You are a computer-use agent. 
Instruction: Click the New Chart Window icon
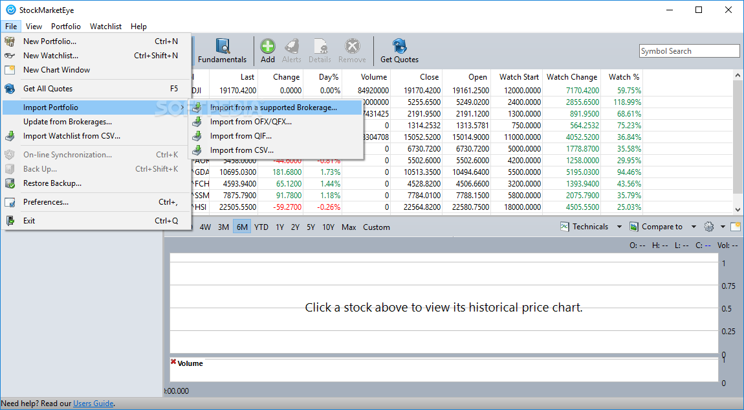(10, 70)
